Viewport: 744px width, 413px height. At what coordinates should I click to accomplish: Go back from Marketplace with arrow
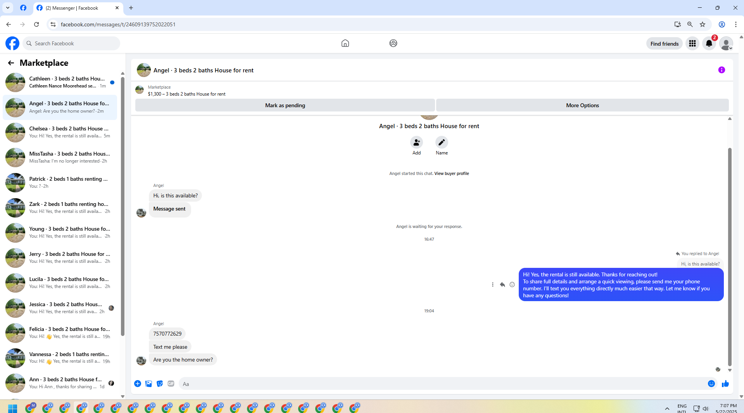[11, 63]
